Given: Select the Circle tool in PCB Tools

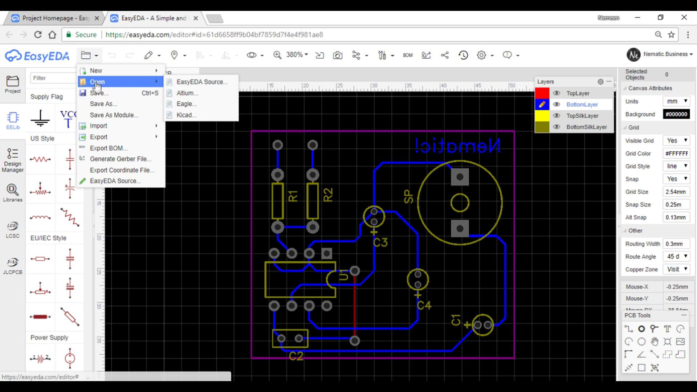Looking at the screenshot, I should [641, 342].
